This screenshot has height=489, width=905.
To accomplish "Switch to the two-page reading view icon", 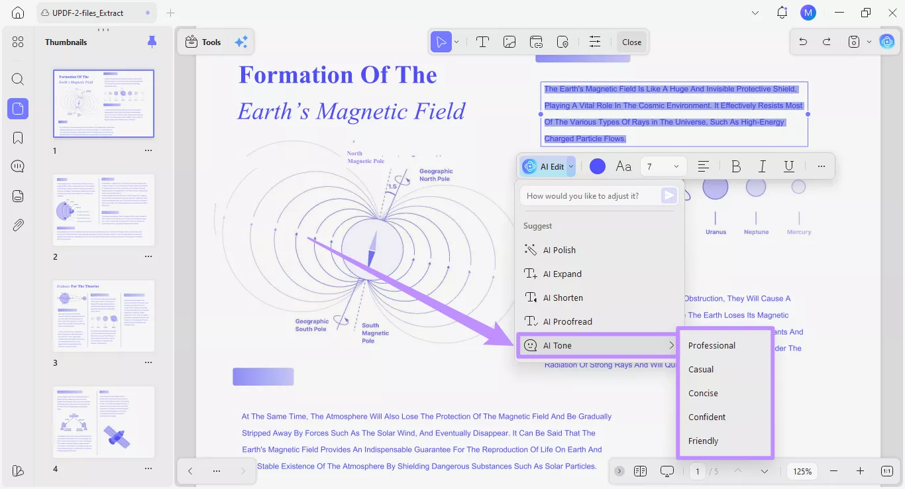I will (x=640, y=471).
